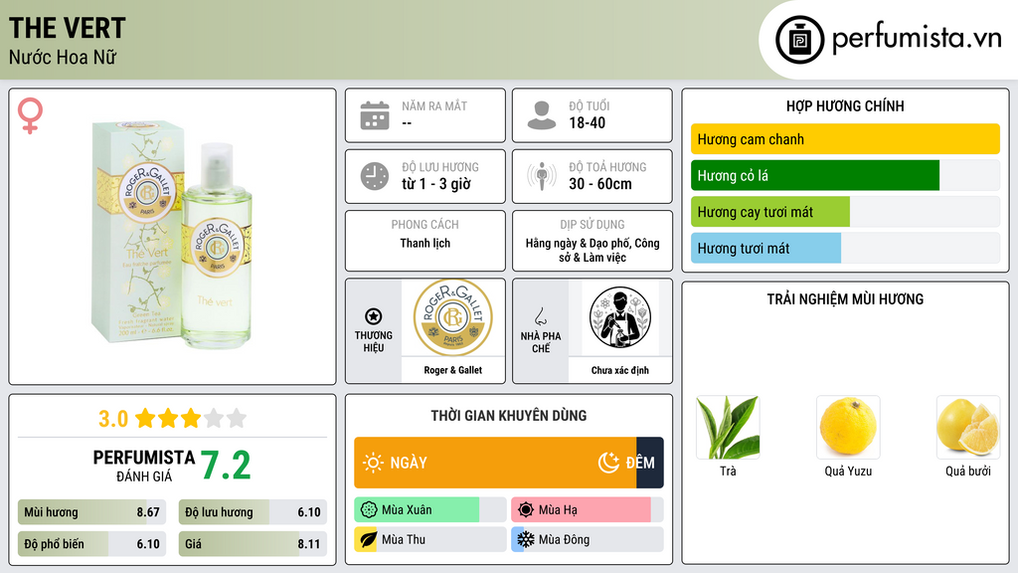Click the dark Đêm night segment
This screenshot has height=573, width=1018.
point(650,463)
